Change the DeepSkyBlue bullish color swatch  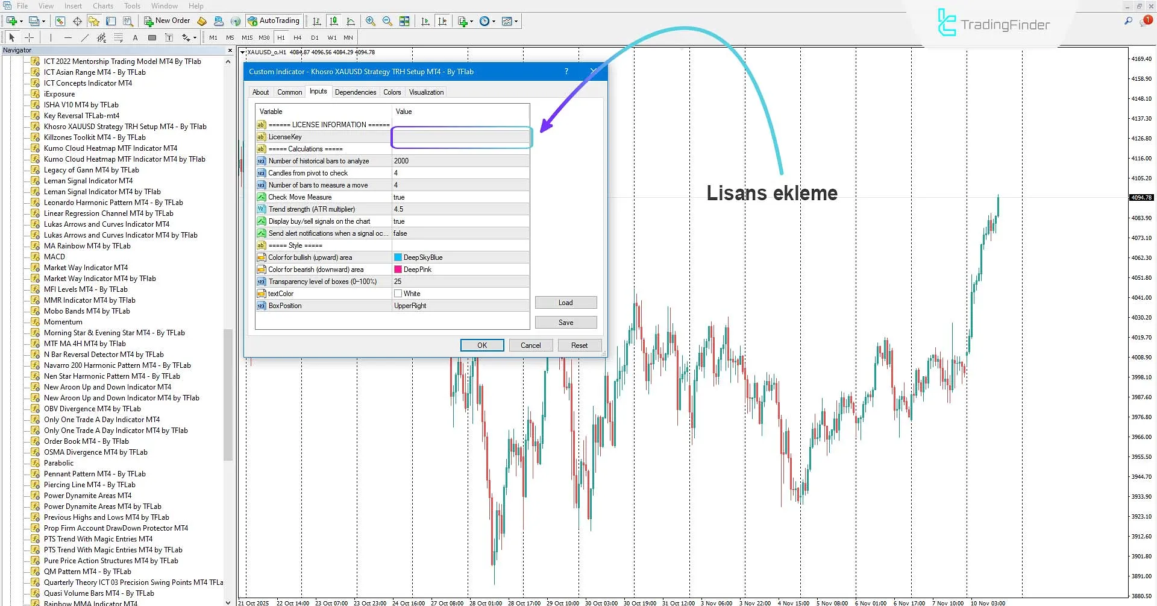[398, 257]
